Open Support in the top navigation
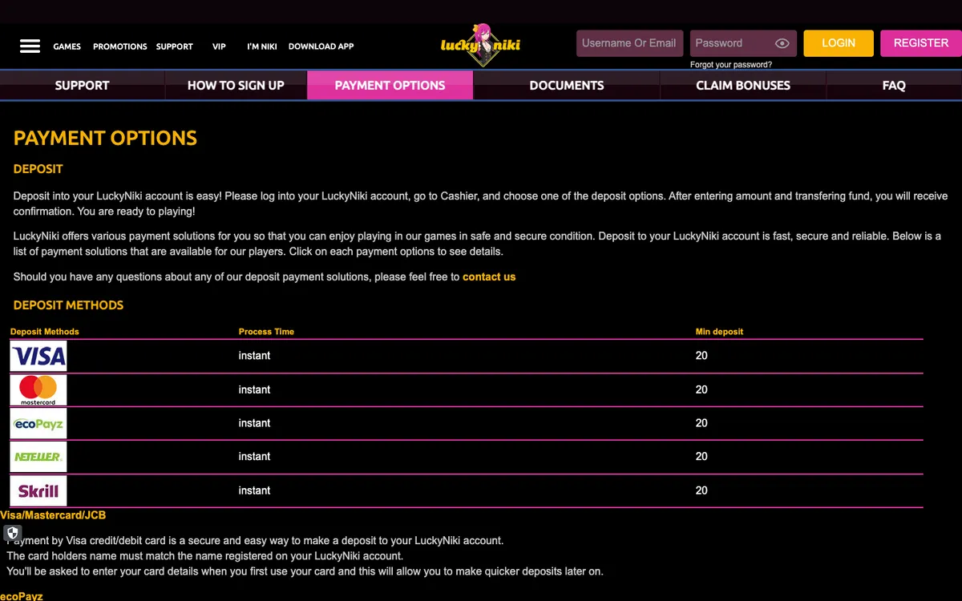Viewport: 962px width, 601px height. tap(175, 46)
